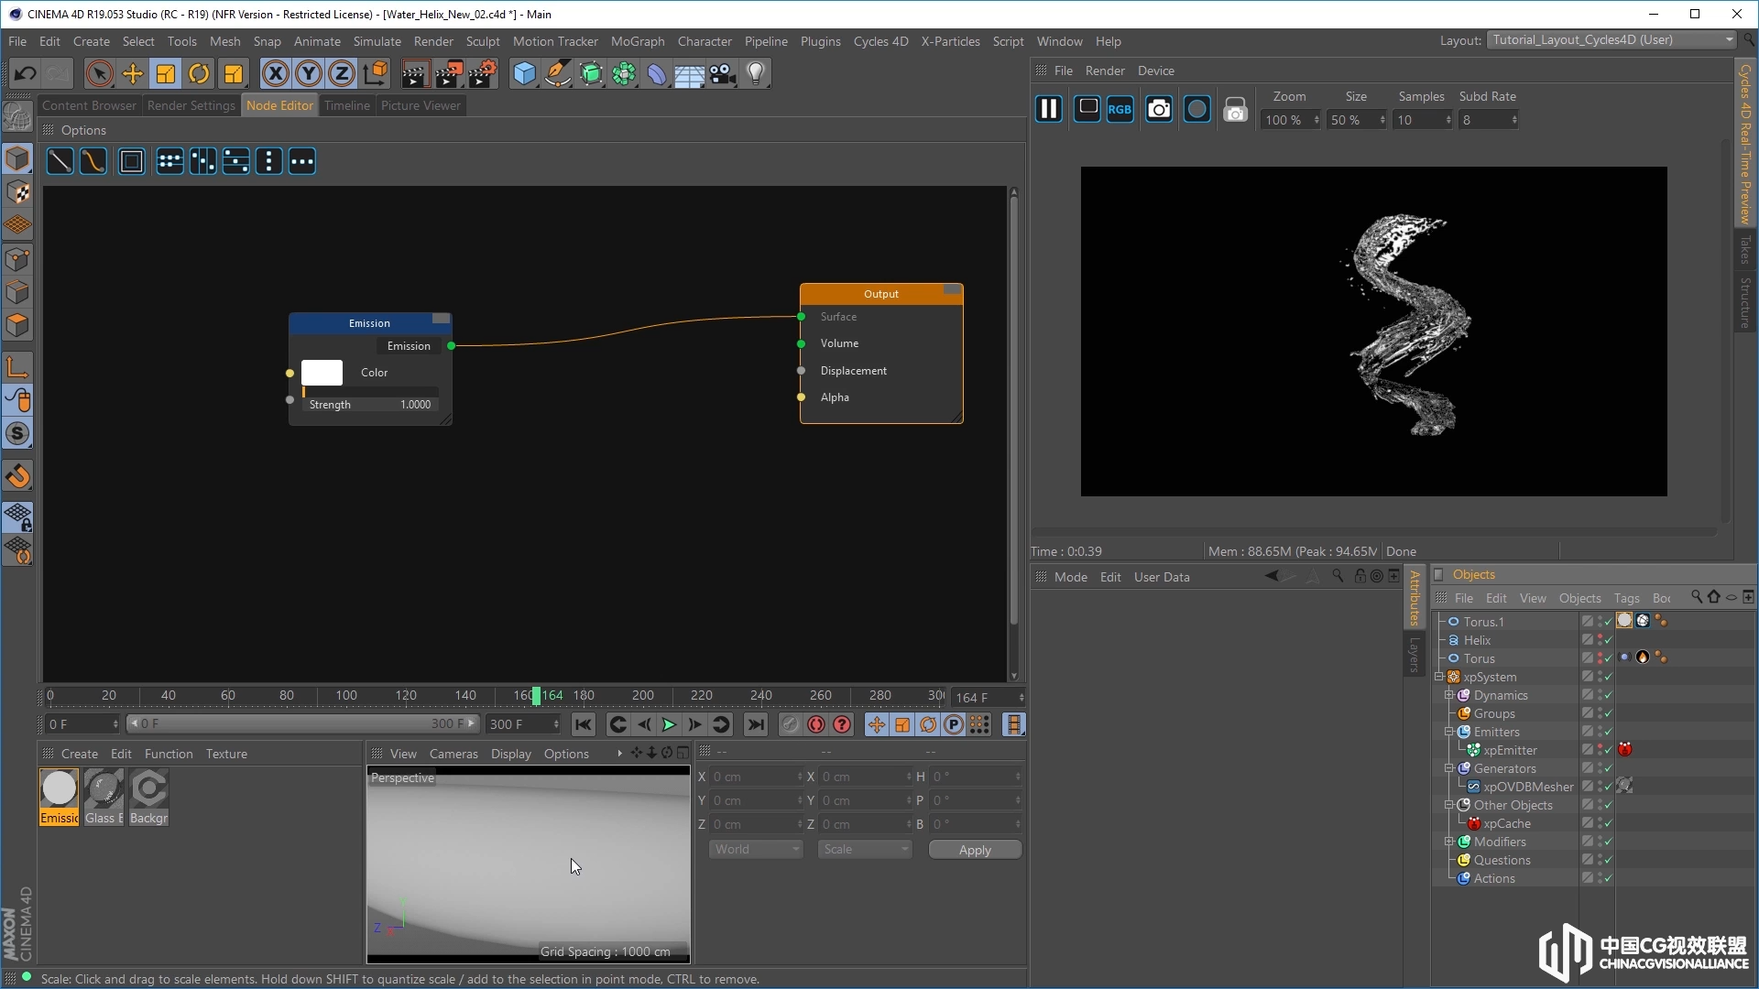Screen dimensions: 1759x989
Task: Take a snapshot with the preview camera icon
Action: pos(1159,109)
